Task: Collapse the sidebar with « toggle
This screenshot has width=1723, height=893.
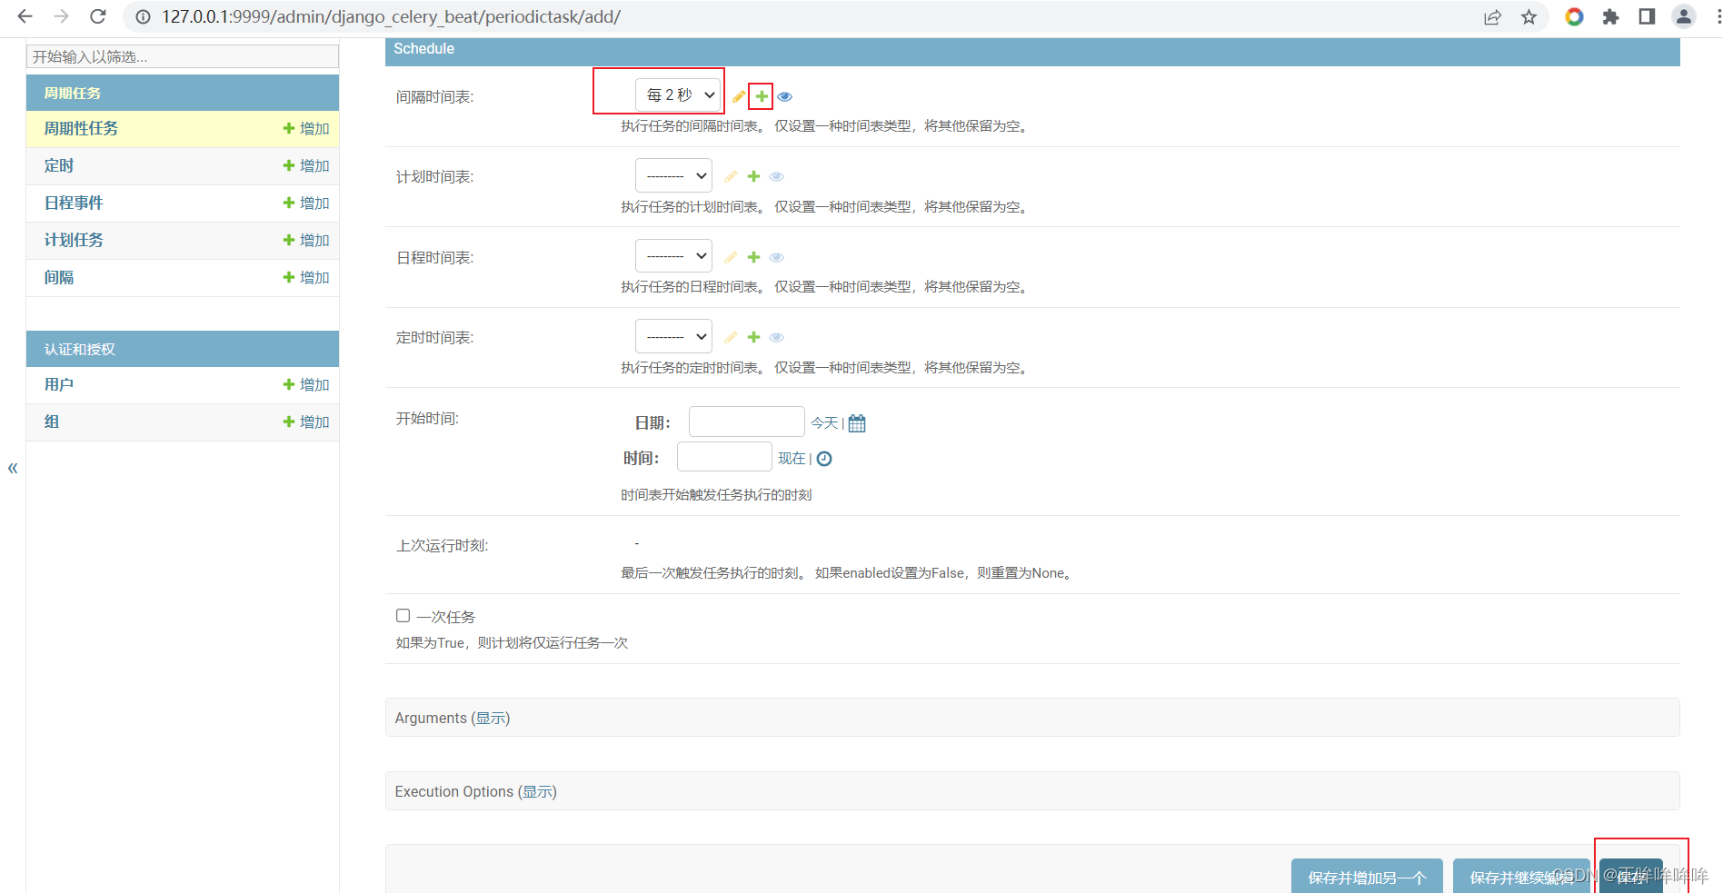Action: pyautogui.click(x=13, y=468)
